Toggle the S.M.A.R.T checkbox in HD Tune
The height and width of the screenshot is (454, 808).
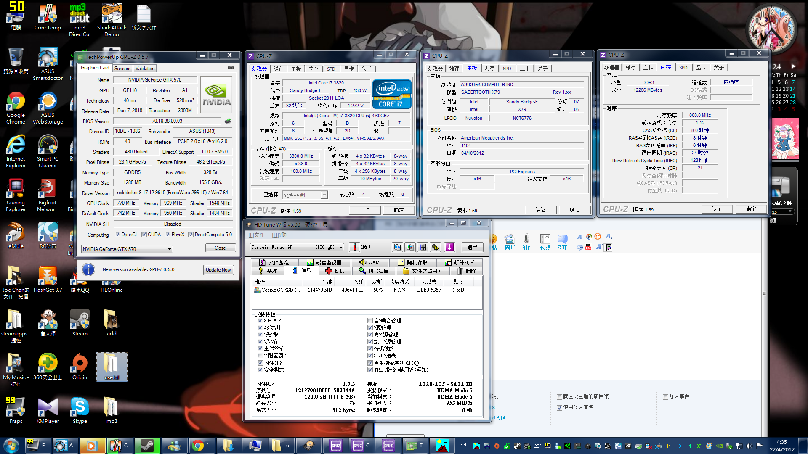pos(260,321)
